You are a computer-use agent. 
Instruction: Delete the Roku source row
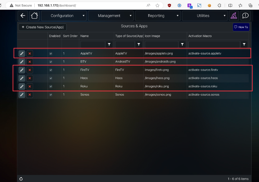click(x=30, y=86)
